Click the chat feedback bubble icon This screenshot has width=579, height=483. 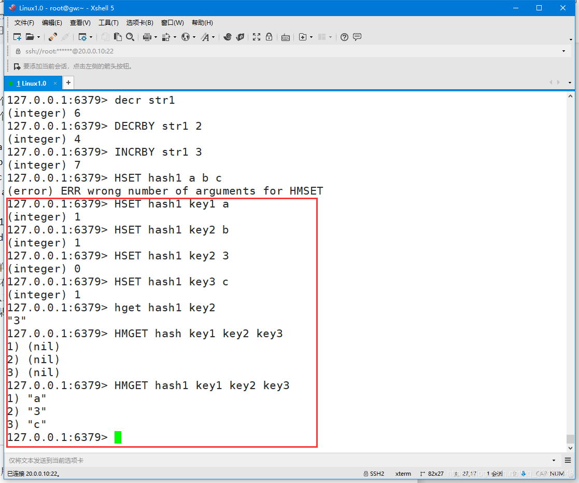coord(357,37)
